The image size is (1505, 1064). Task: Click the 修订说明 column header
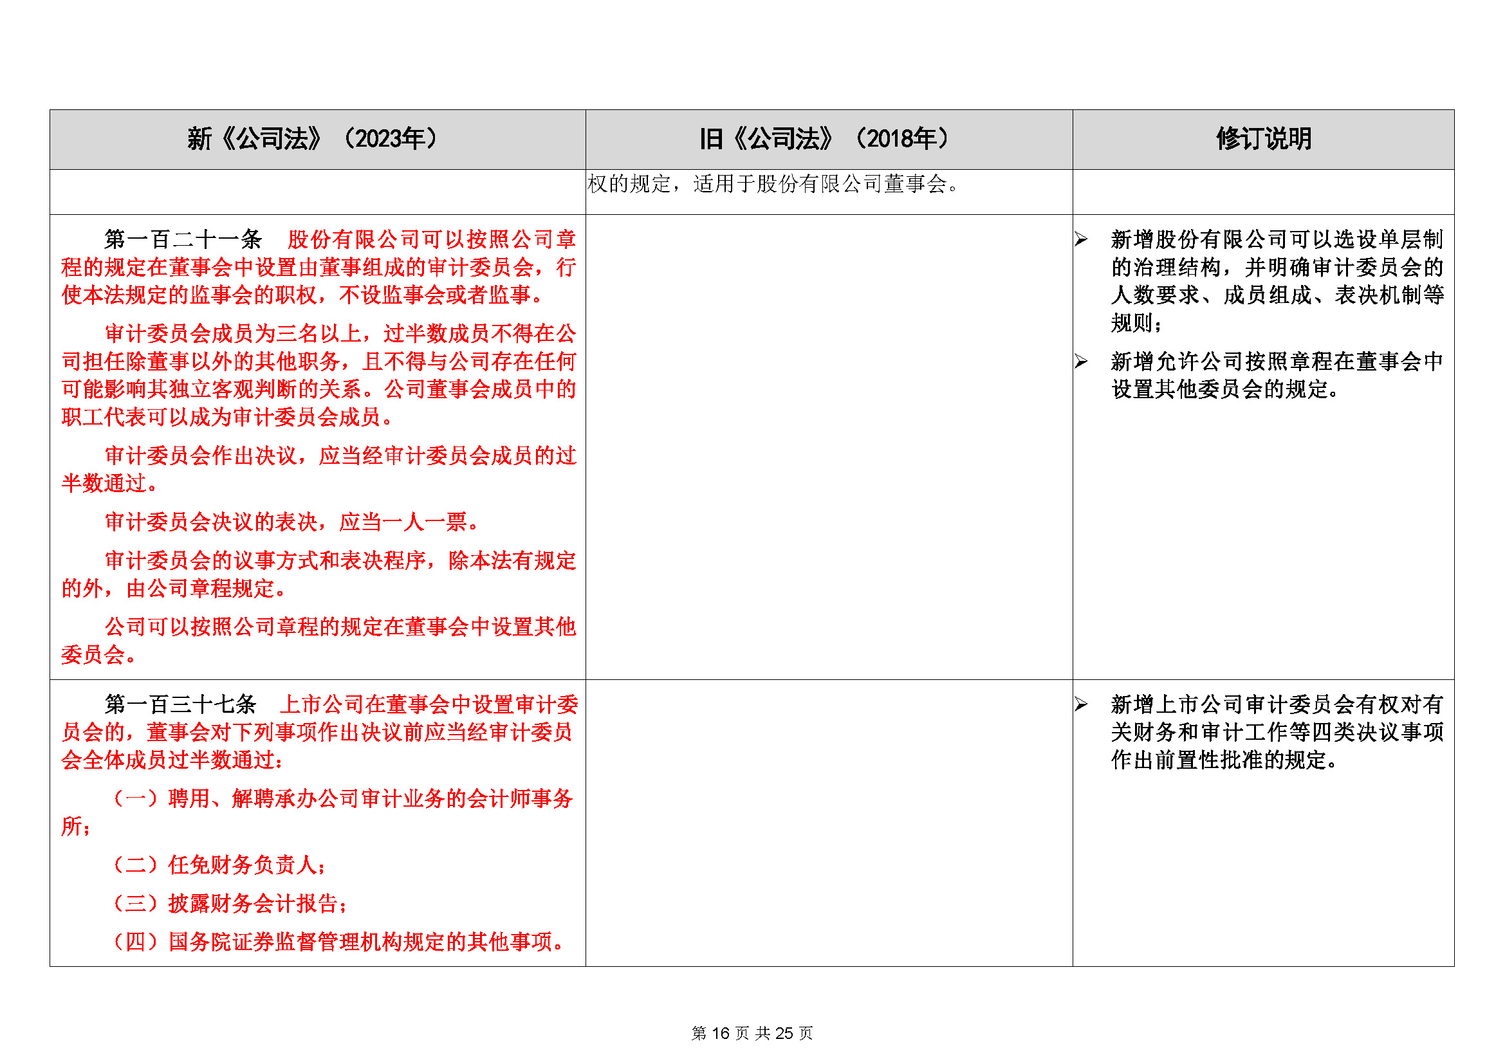pyautogui.click(x=1263, y=139)
